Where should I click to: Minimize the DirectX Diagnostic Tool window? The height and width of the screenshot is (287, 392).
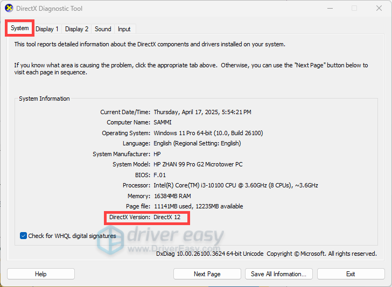pyautogui.click(x=329, y=9)
